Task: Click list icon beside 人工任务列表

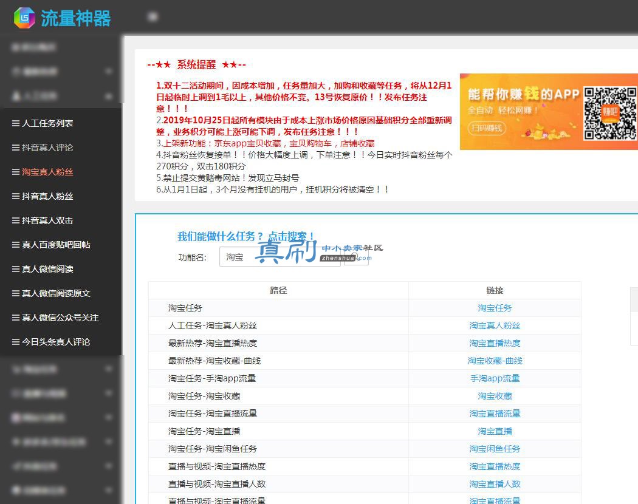Action: coord(15,123)
